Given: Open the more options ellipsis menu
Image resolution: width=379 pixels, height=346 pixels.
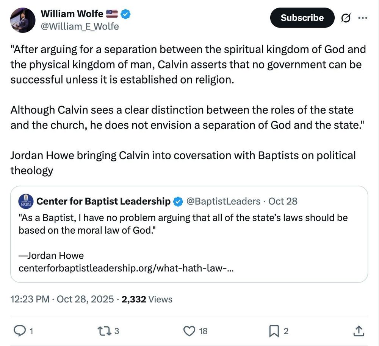Looking at the screenshot, I should click(363, 18).
